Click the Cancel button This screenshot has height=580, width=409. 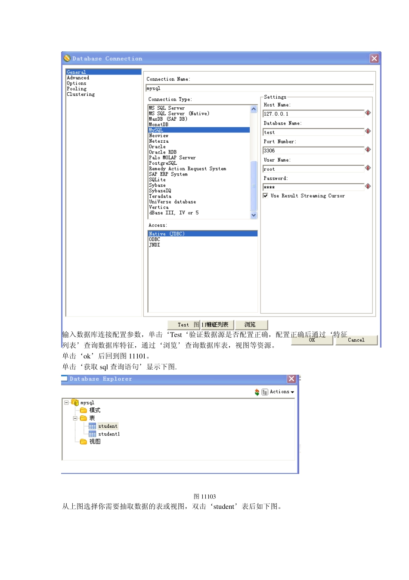click(356, 340)
